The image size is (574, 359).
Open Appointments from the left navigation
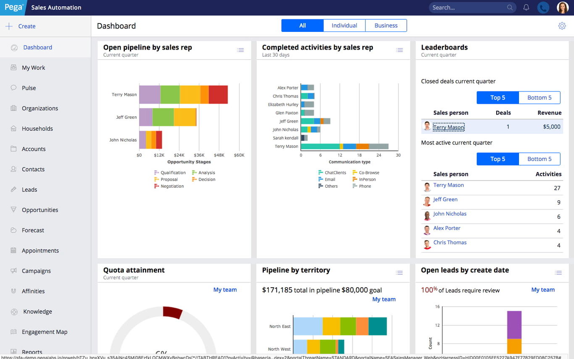(40, 251)
